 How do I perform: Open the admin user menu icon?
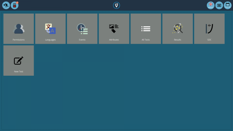pos(211,5)
